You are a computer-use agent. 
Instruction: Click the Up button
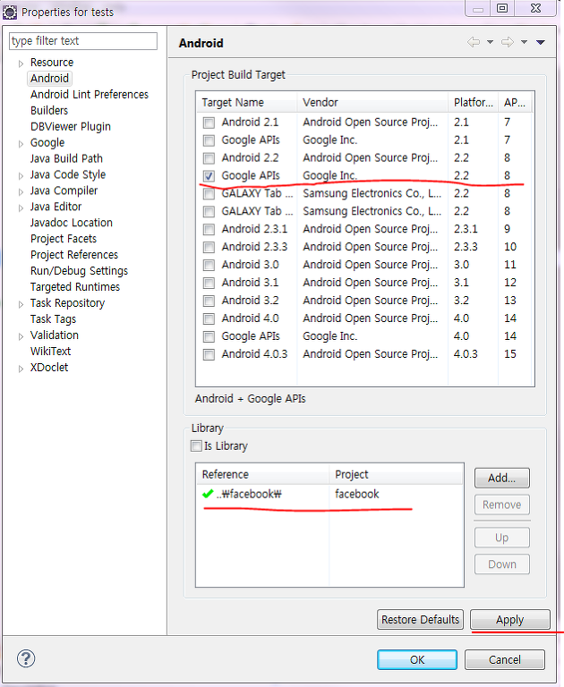click(x=502, y=538)
